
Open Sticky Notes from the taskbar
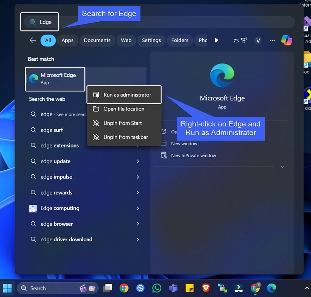coord(190,288)
